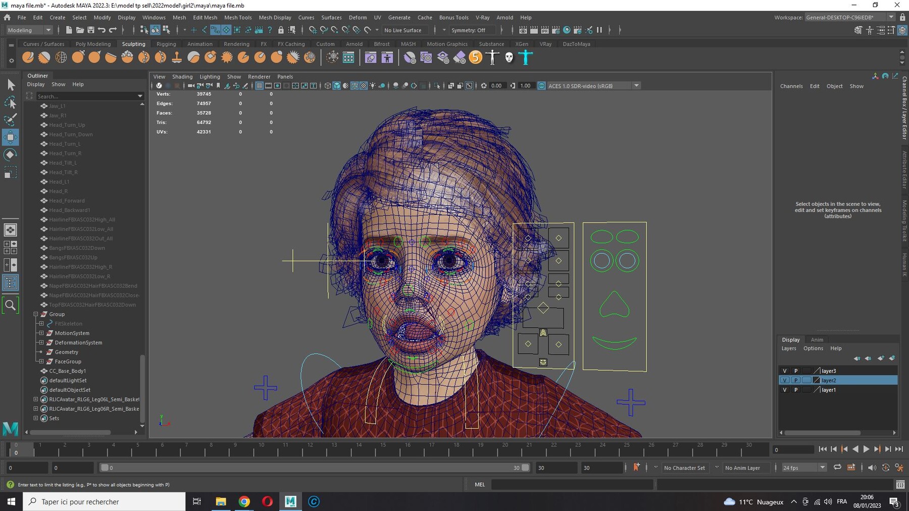
Task: Select the Smooth sculpt brush on the shelf
Action: (44, 57)
